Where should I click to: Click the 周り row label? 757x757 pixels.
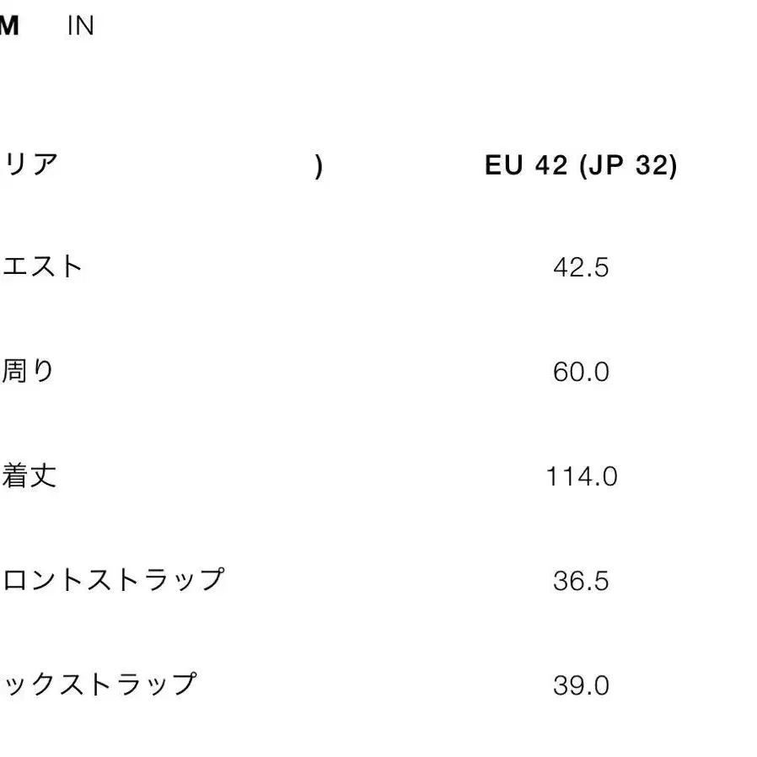tap(28, 372)
